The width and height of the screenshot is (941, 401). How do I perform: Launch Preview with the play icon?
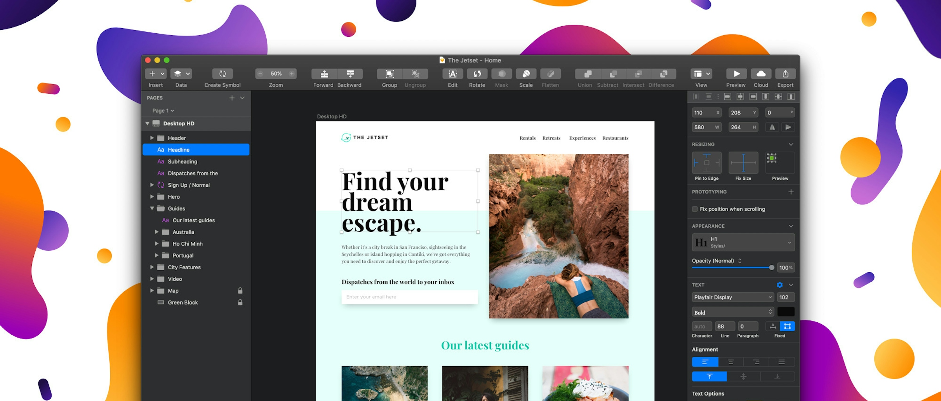point(736,74)
